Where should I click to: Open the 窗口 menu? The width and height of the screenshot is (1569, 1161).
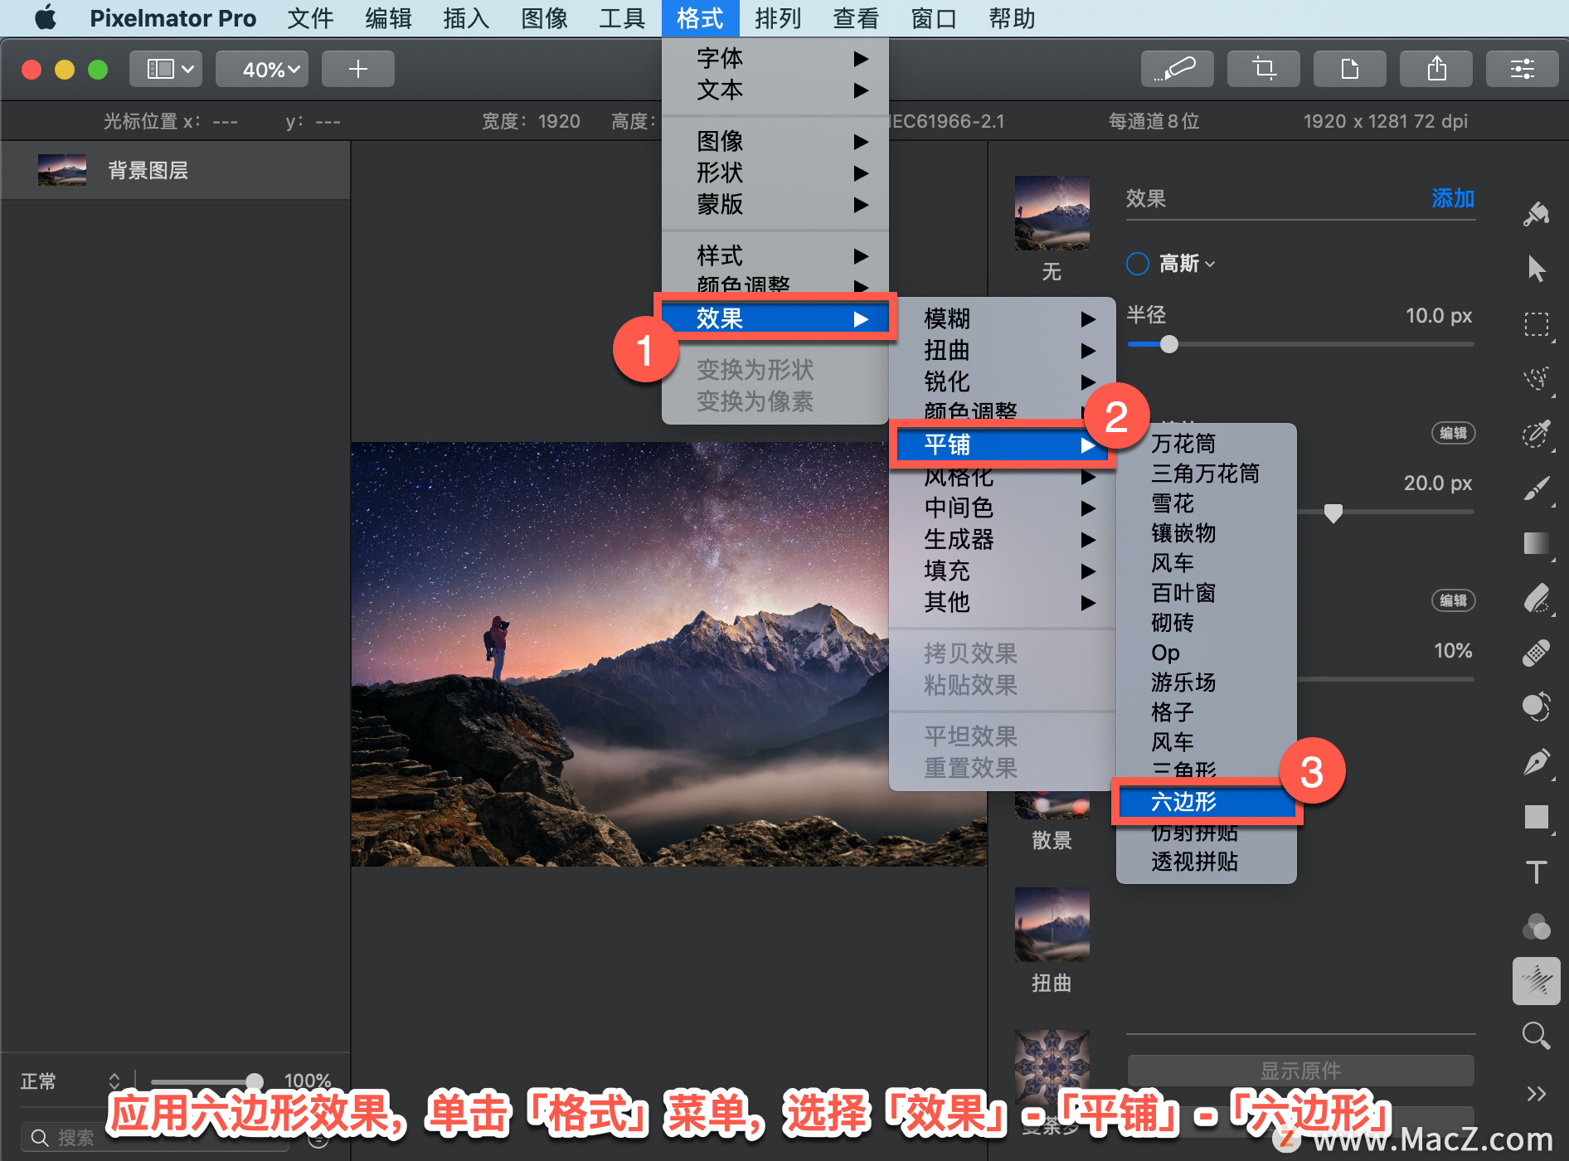coord(934,18)
